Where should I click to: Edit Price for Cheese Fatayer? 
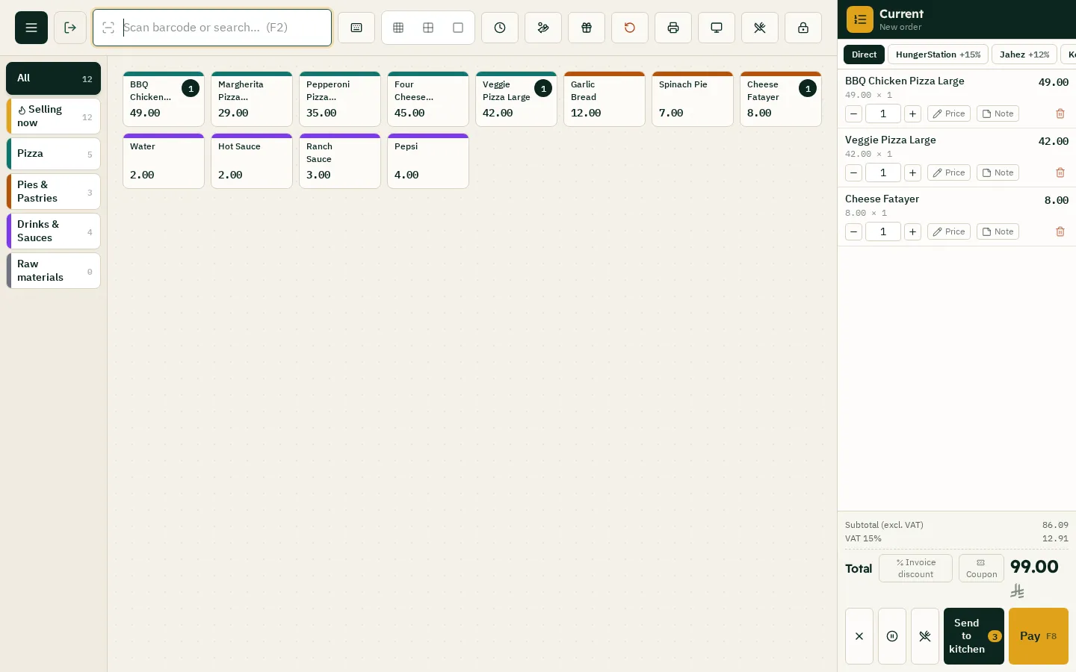click(949, 231)
